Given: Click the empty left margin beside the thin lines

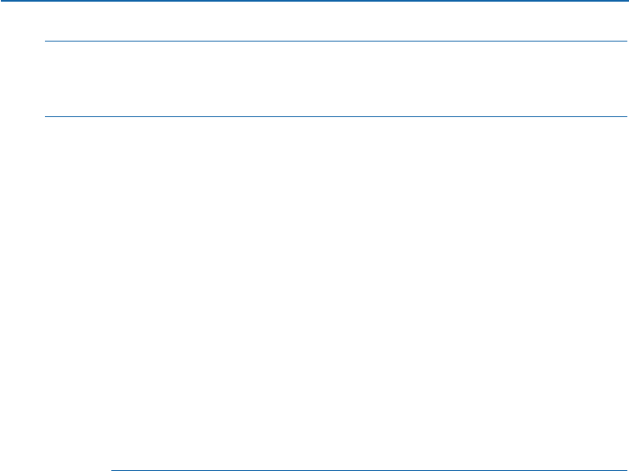Looking at the screenshot, I should (x=22, y=79).
